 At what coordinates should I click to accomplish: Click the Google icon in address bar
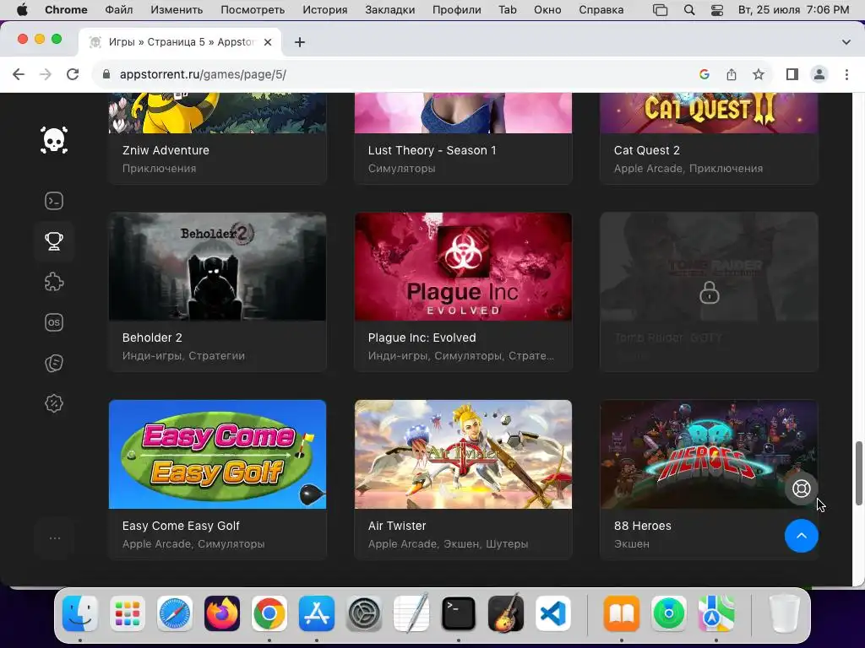pos(704,74)
